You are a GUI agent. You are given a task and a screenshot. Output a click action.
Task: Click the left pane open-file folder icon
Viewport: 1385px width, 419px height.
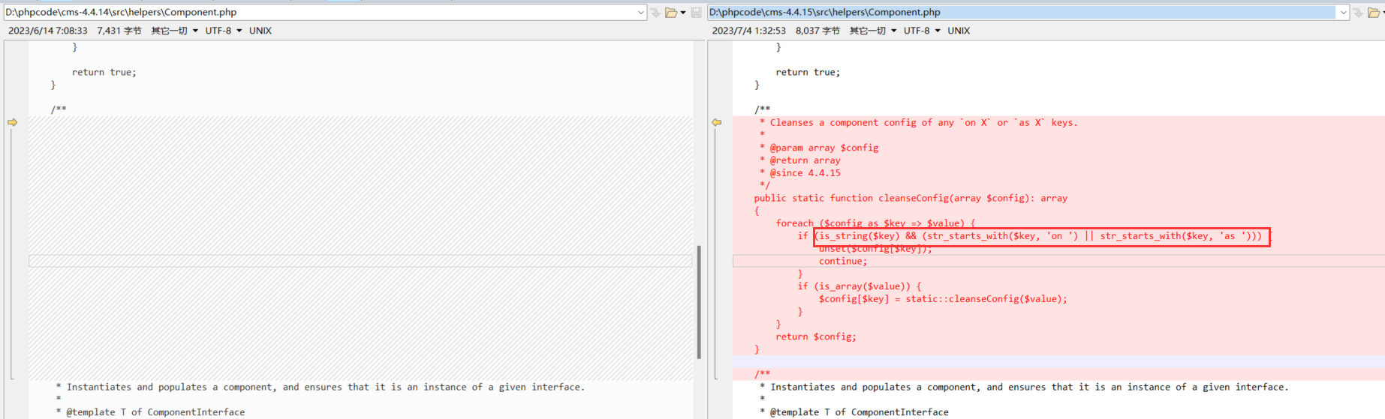tap(670, 12)
